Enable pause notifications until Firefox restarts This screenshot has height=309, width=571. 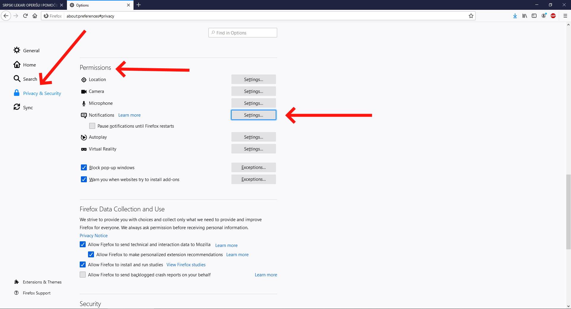pyautogui.click(x=92, y=126)
